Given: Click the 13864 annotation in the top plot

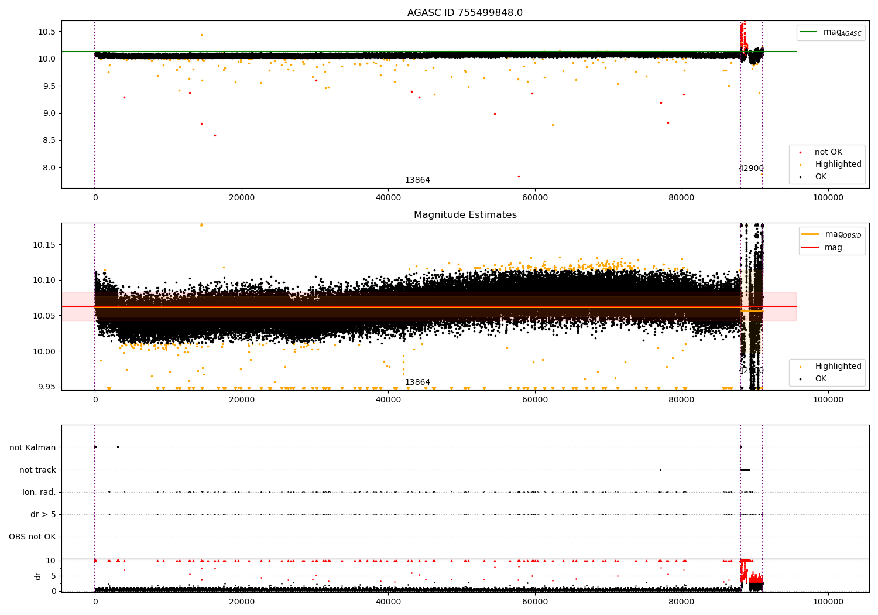Looking at the screenshot, I should 417,180.
